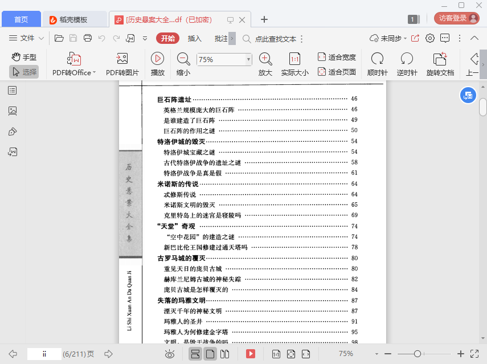The width and height of the screenshot is (487, 364).
Task: Click the window count badge icon
Action: click(x=414, y=19)
